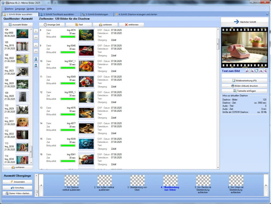Move selected image up with blue arrow icon
Screen dimensions: 271x204
(x=36, y=59)
